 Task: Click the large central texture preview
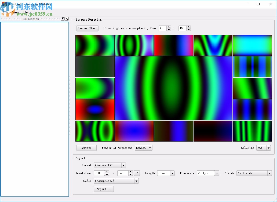pos(173,88)
